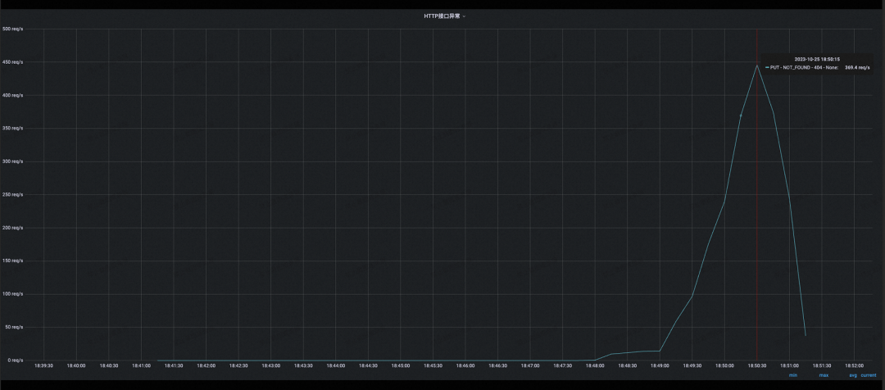Sort legend by the max column
Image resolution: width=885 pixels, height=390 pixels.
[x=824, y=375]
